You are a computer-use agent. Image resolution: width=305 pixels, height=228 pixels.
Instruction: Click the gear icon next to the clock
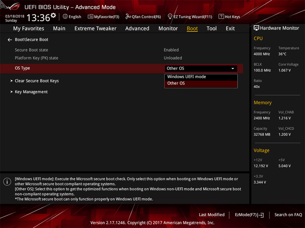coord(53,15)
